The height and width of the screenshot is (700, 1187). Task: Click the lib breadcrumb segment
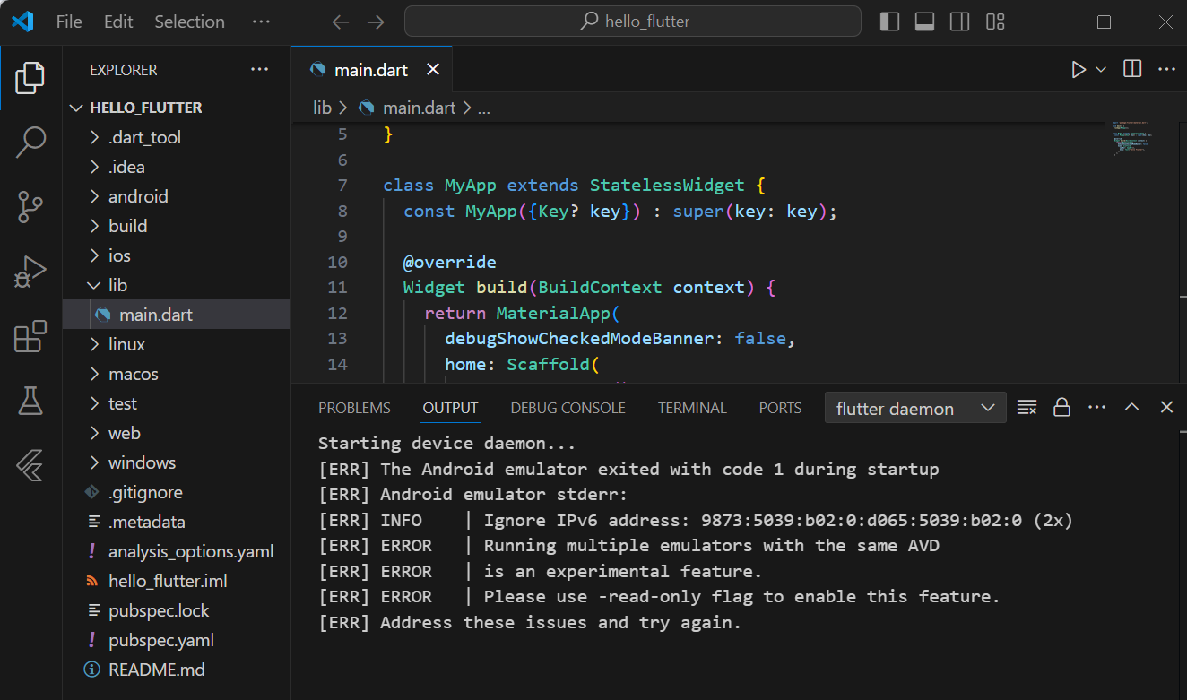pos(322,108)
